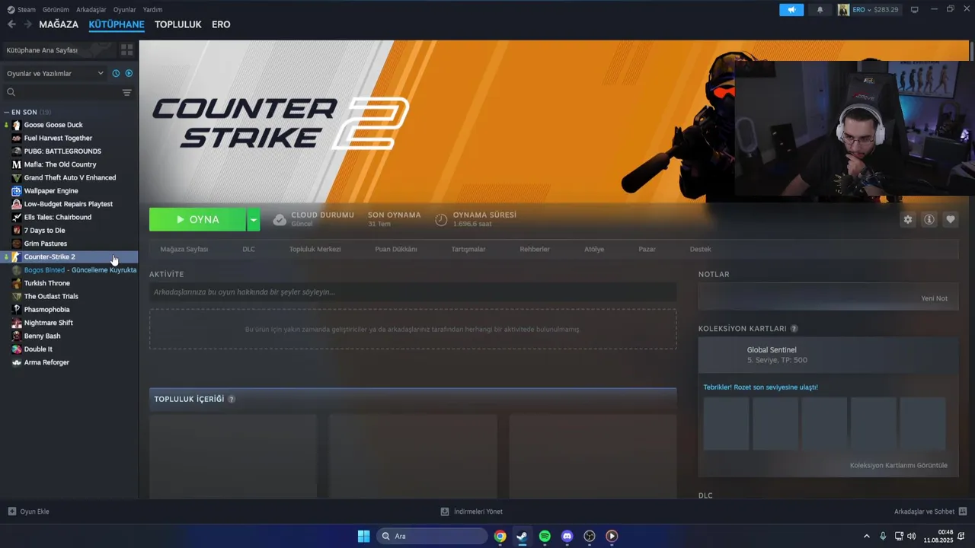Click the library search magnifier icon
Screen dimensions: 975x548
coord(11,92)
